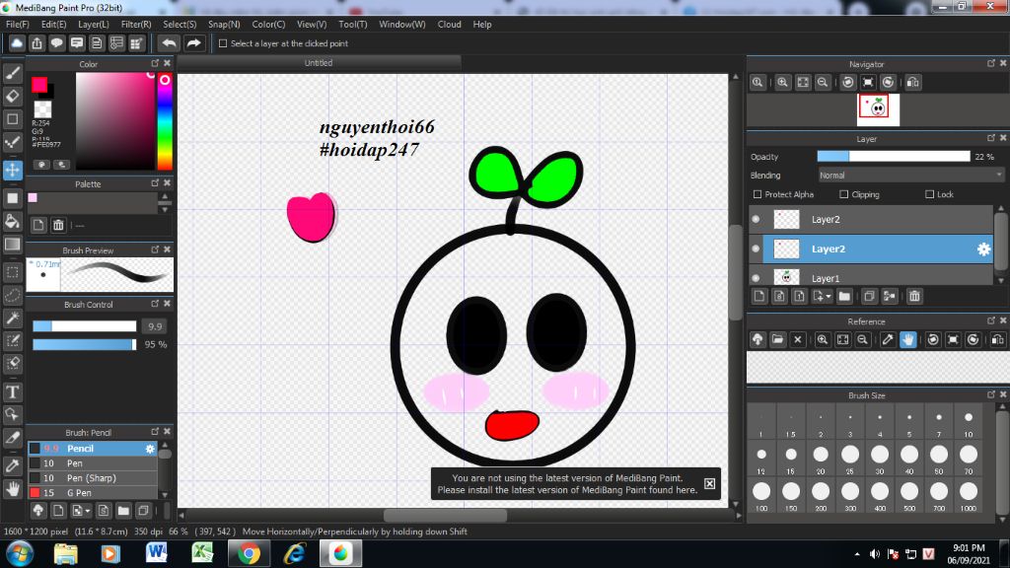
Task: Click the Undo arrow in top toolbar
Action: 169,43
